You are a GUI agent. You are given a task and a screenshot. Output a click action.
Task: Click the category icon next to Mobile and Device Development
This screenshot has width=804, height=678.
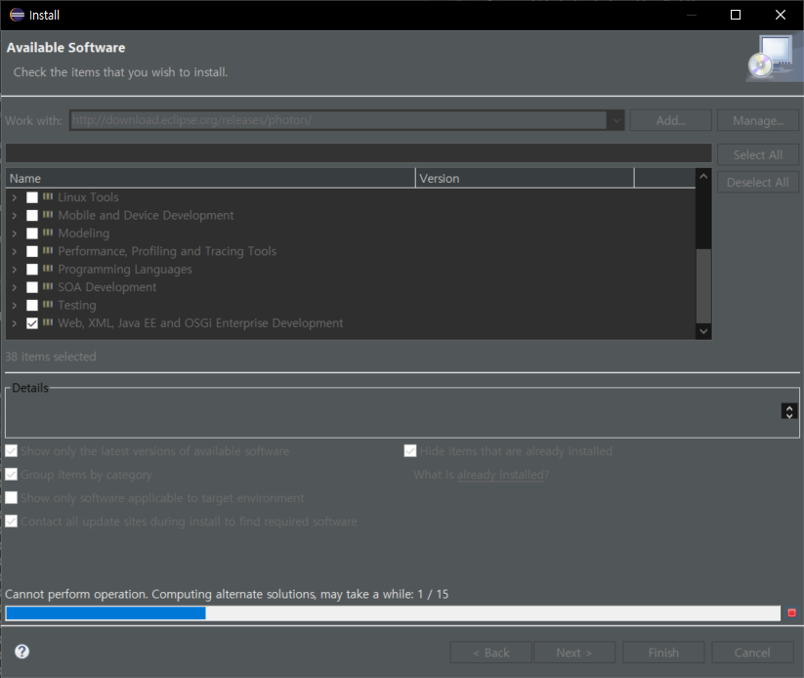point(48,215)
